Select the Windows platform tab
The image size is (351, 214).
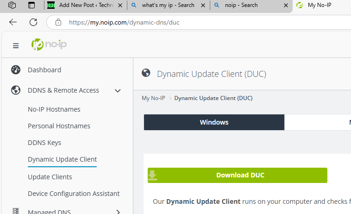coord(214,122)
